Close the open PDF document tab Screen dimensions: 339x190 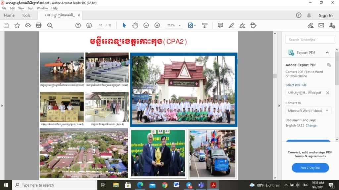79,15
